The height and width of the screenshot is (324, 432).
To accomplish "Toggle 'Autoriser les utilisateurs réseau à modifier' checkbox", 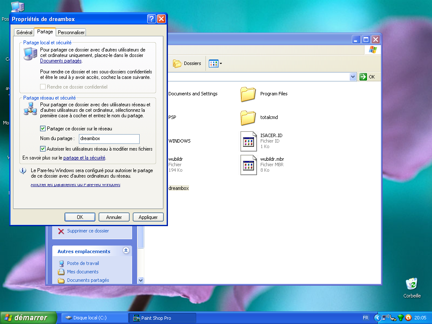I will tap(43, 149).
